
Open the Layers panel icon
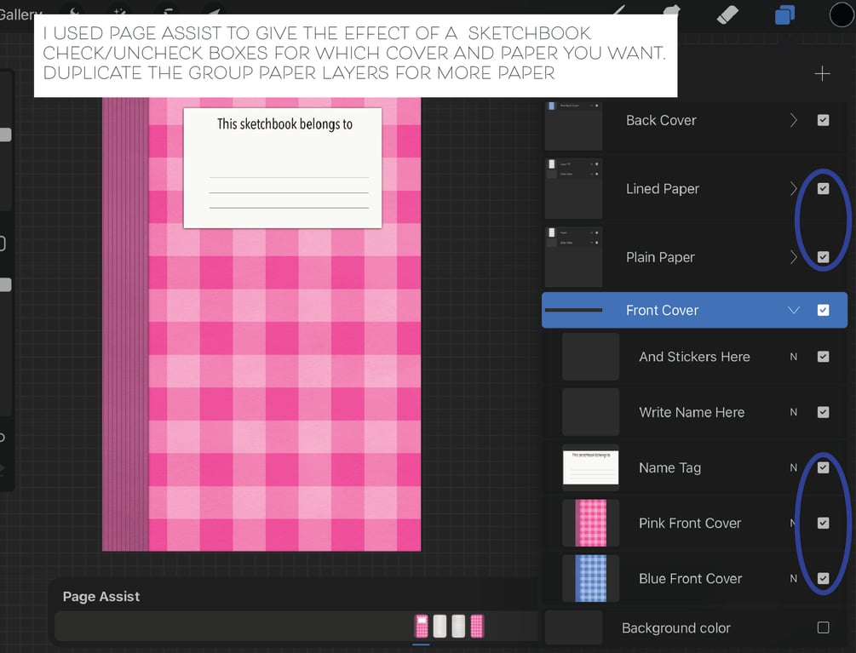pos(784,15)
